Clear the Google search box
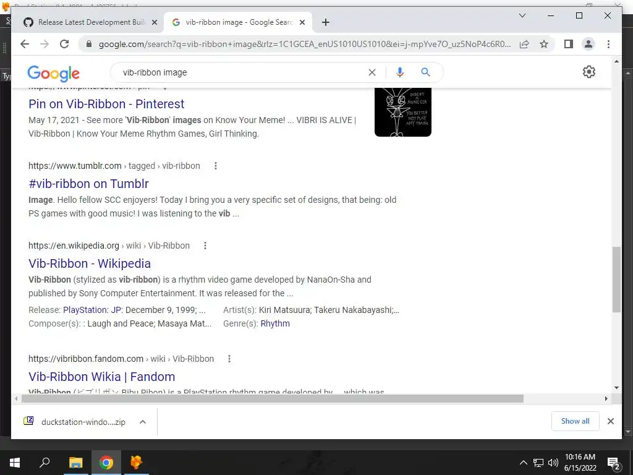633x475 pixels. pyautogui.click(x=372, y=72)
